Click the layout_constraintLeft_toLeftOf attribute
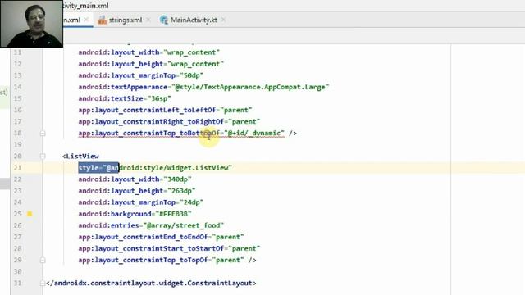 155,110
